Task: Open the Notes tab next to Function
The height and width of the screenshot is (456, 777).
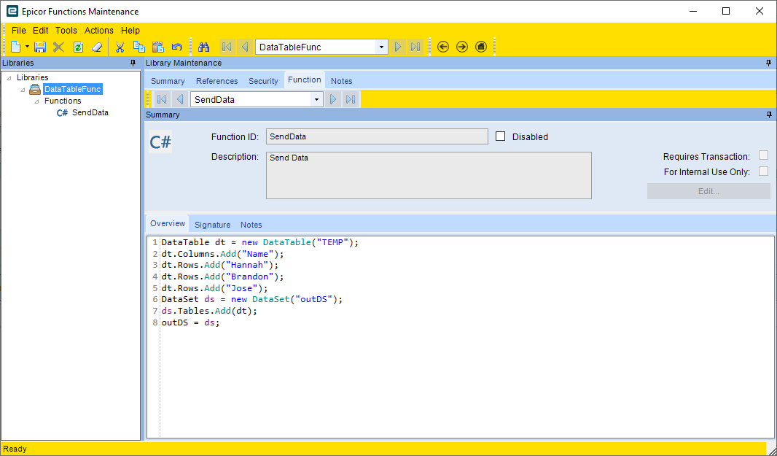Action: point(341,81)
